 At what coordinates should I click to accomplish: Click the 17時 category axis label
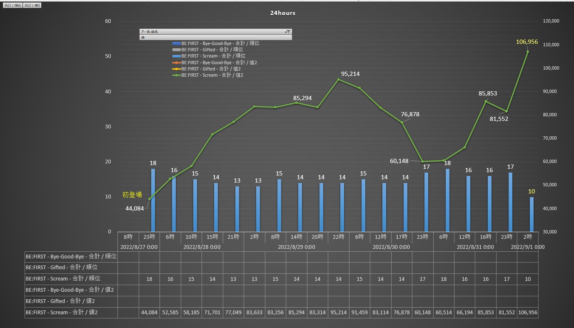tap(402, 237)
